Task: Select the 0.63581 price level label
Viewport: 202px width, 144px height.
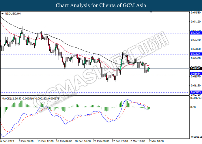Action: coord(196,33)
